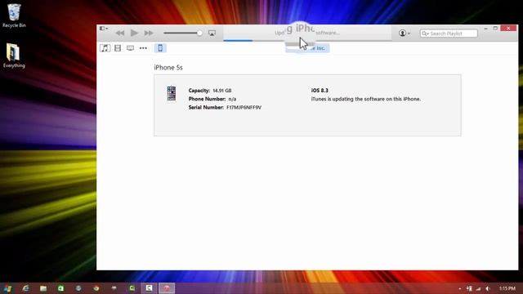Viewport: 523px width, 294px height.
Task: Select the Serial Number label
Action: [206, 107]
